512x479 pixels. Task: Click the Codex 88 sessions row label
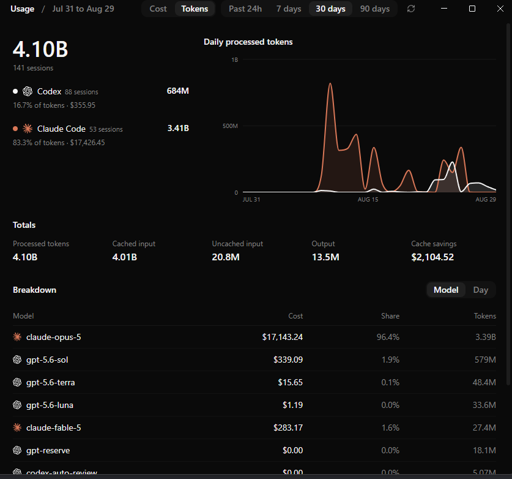pos(67,91)
